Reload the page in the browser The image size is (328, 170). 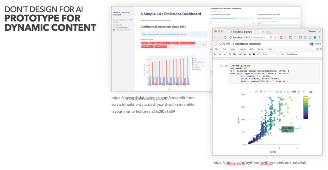click(x=225, y=37)
